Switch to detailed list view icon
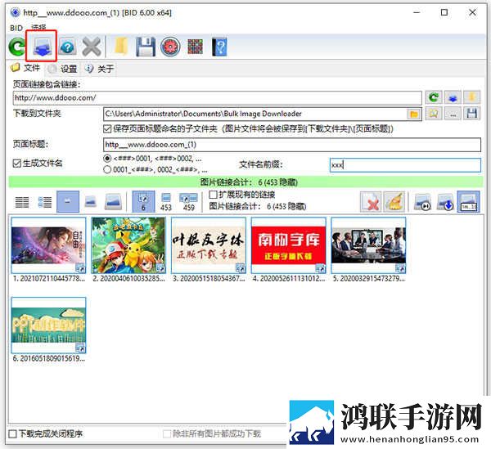Viewport: 491px width, 449px height. (x=45, y=202)
